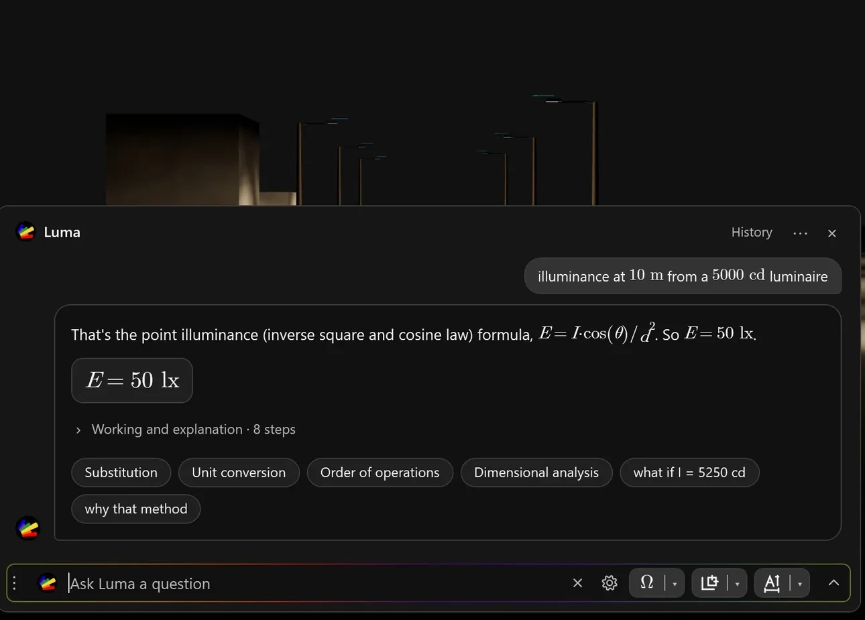The width and height of the screenshot is (865, 620).
Task: Open the text size dropdown arrow
Action: [800, 584]
